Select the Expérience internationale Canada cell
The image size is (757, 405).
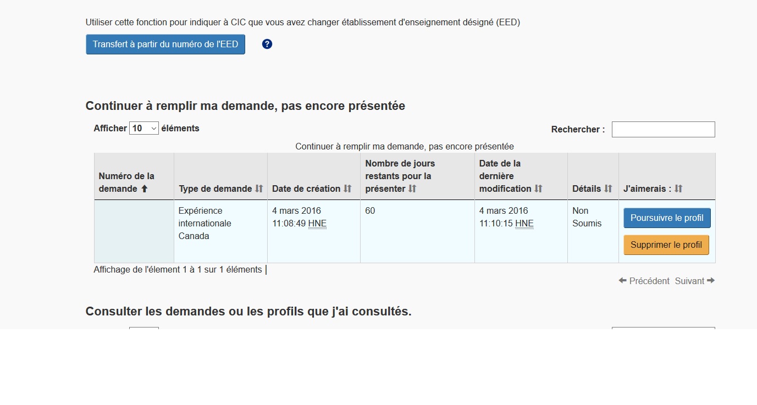tap(220, 224)
